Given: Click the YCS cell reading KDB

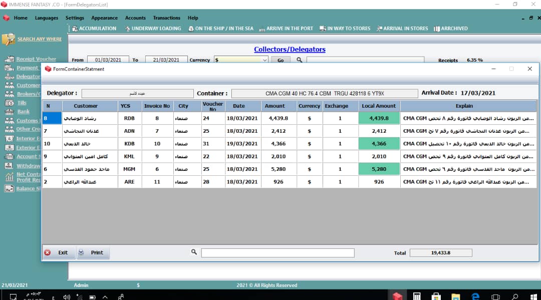Looking at the screenshot, I should pos(129,144).
